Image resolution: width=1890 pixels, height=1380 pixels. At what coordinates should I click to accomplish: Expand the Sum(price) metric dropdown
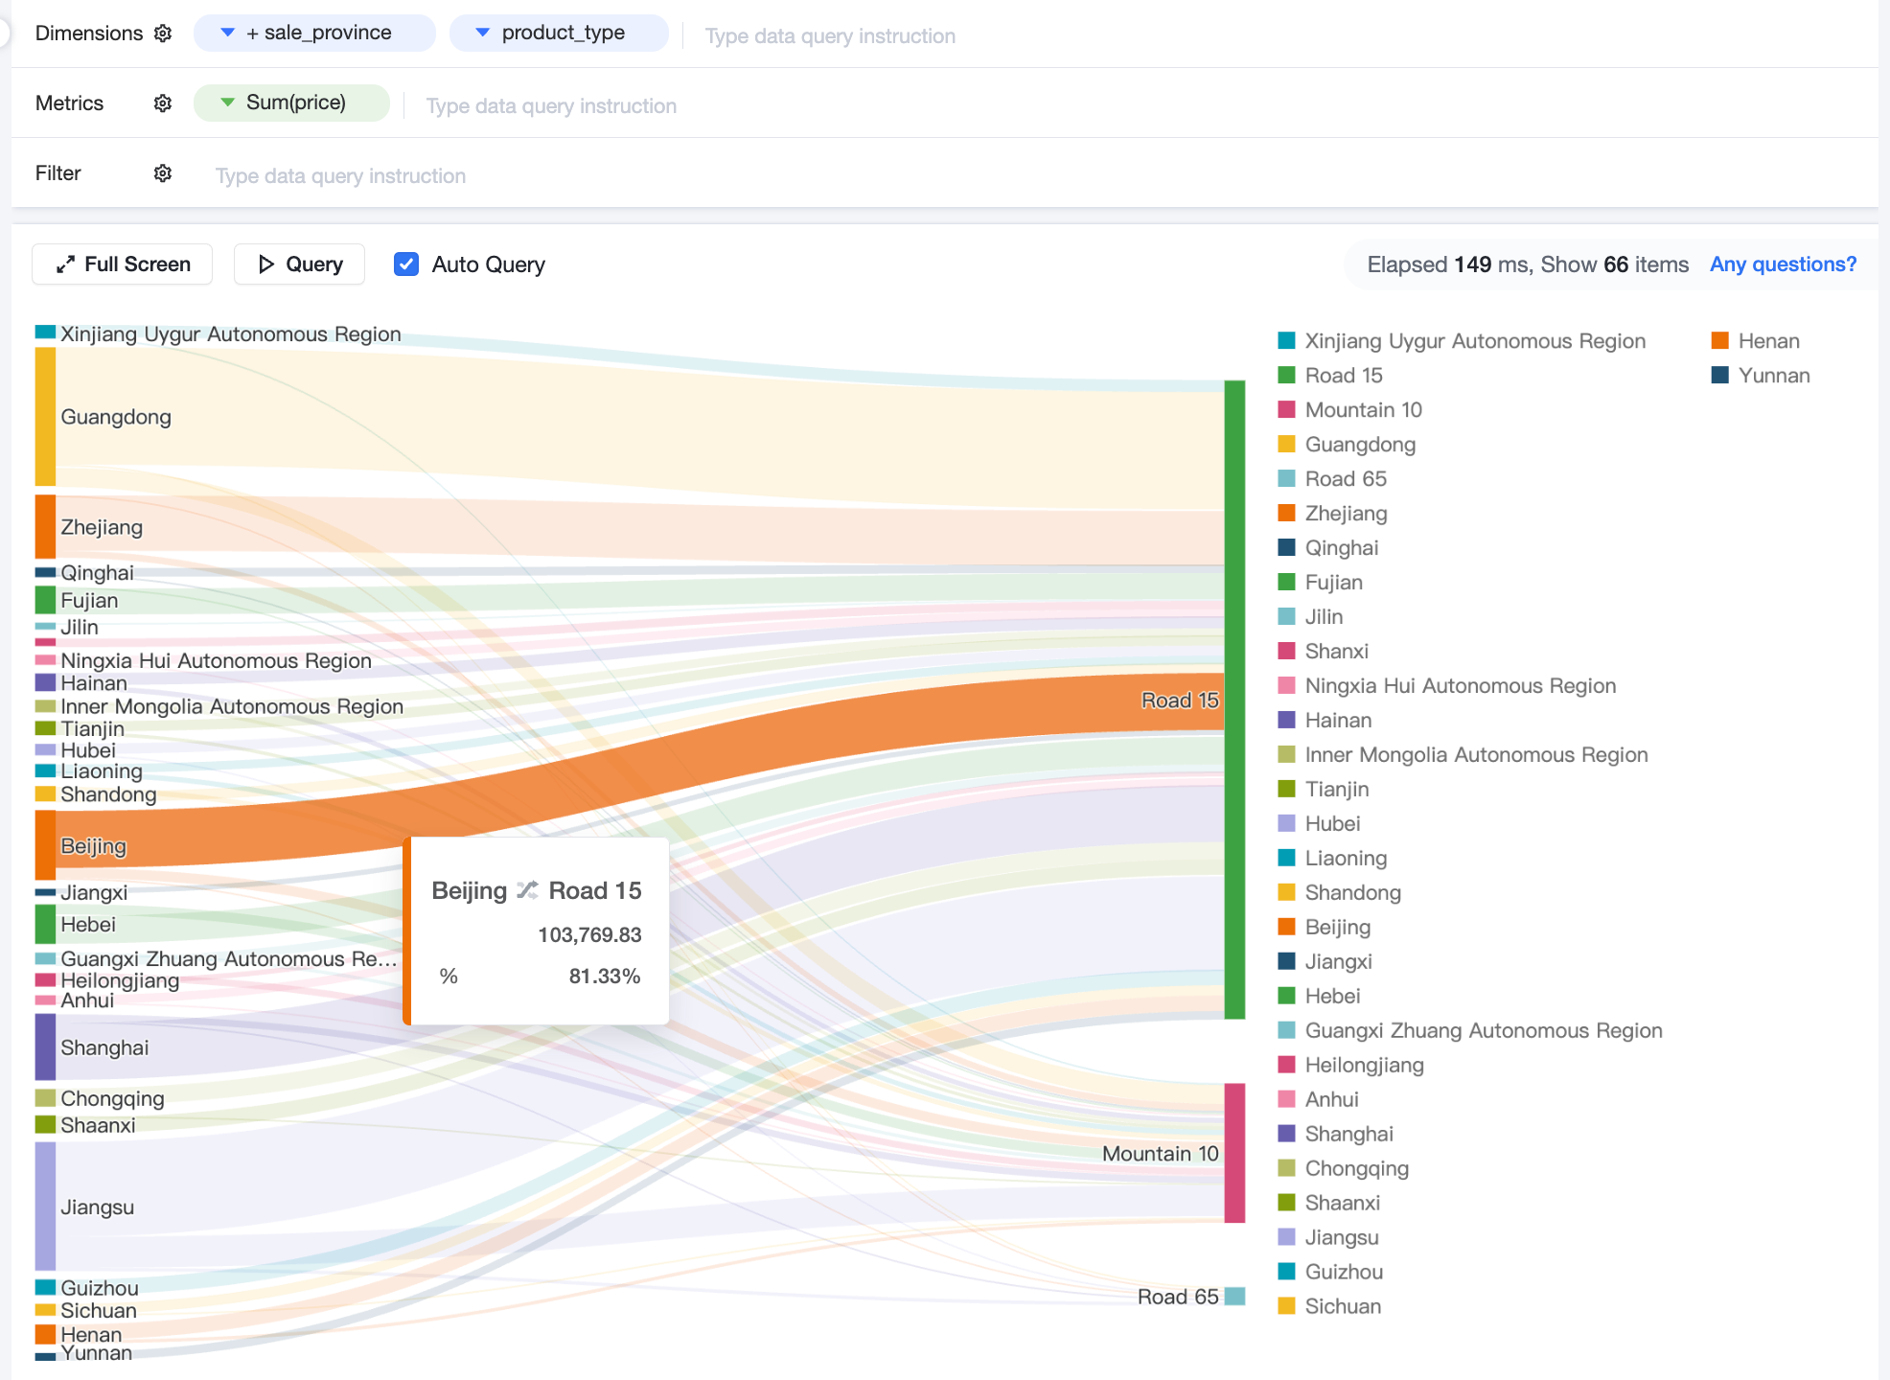pos(228,103)
